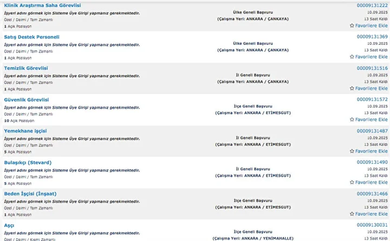Open the Bulaşıkçı (Stevard) posting

(x=28, y=163)
